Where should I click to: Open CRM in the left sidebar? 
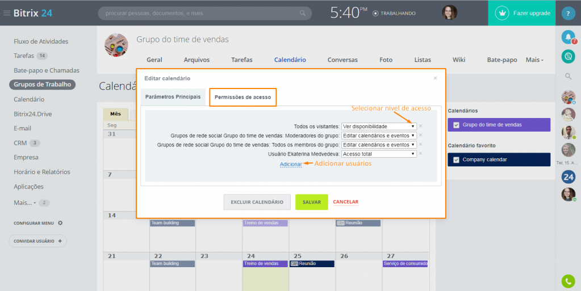coord(20,143)
